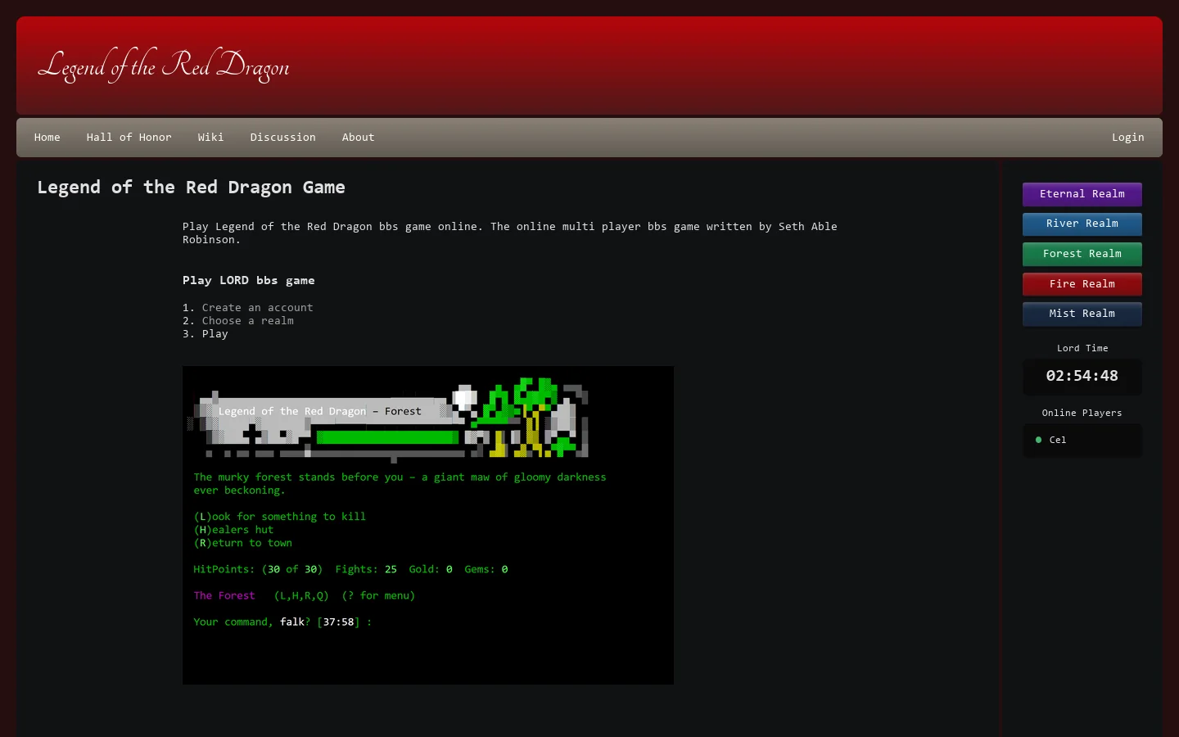Click the Legend of the Red Dragon logo
1179x737 pixels.
pos(164,66)
